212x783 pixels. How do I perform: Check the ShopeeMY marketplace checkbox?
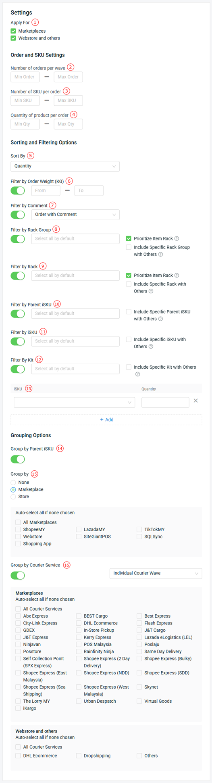coord(18,530)
